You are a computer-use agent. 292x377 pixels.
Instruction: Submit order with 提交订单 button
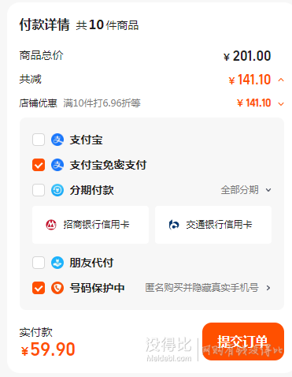pyautogui.click(x=243, y=342)
